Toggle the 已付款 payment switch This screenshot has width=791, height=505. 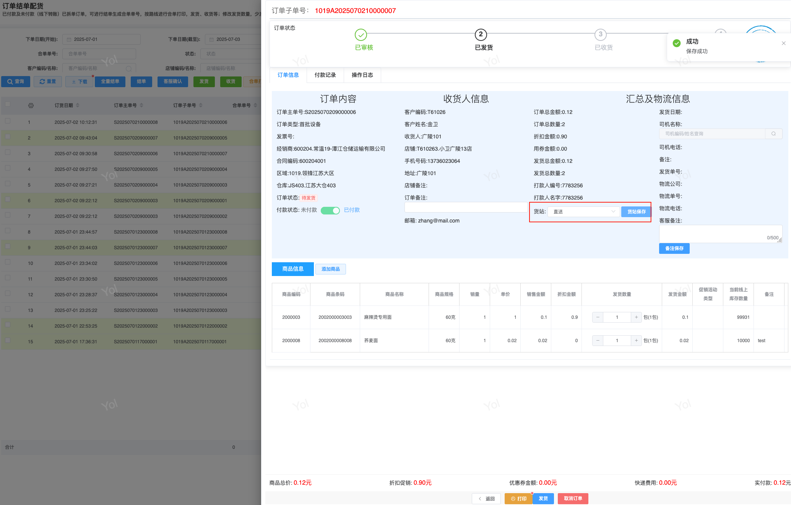pyautogui.click(x=330, y=211)
